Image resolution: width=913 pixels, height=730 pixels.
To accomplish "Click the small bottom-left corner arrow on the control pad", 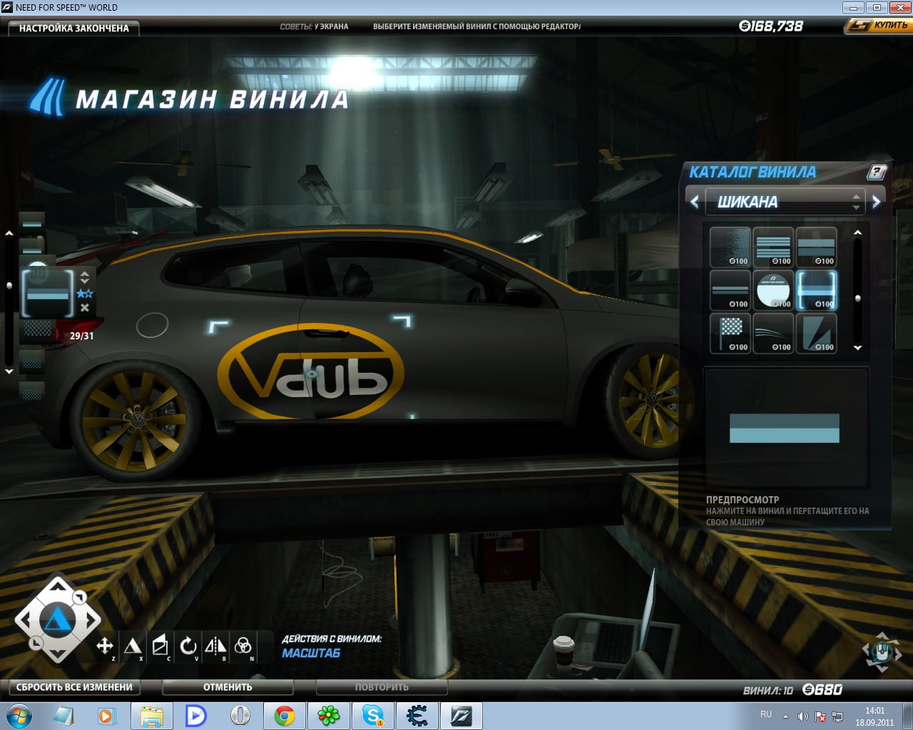I will pos(35,643).
